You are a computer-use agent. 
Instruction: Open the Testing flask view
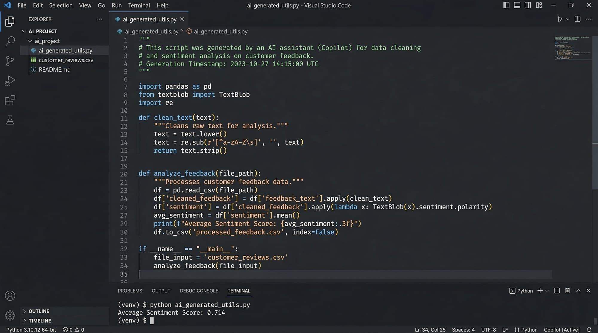[10, 120]
